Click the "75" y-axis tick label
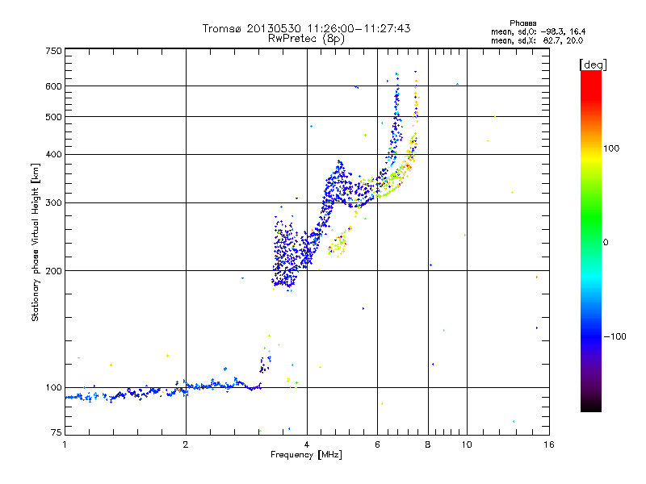 click(57, 432)
